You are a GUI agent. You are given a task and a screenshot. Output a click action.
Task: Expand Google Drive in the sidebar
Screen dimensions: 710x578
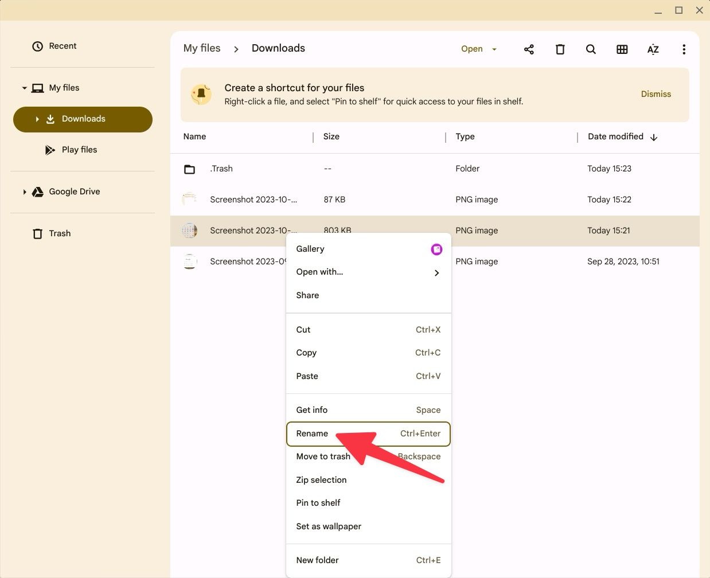[x=24, y=192]
